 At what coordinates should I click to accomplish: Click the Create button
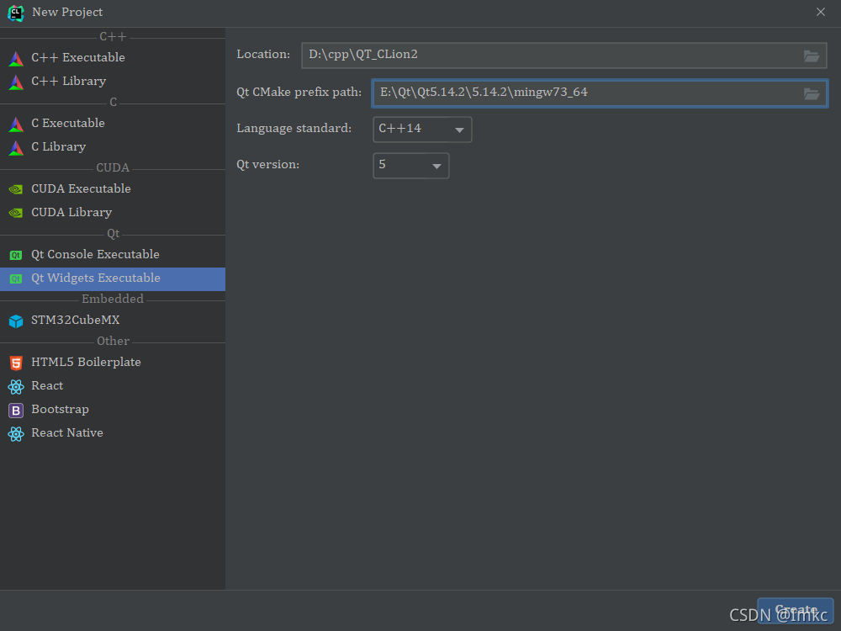pyautogui.click(x=796, y=611)
